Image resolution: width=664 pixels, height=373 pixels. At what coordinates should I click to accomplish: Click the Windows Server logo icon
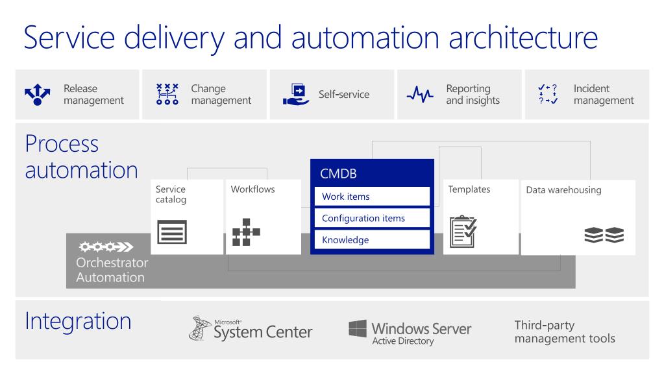pos(358,328)
